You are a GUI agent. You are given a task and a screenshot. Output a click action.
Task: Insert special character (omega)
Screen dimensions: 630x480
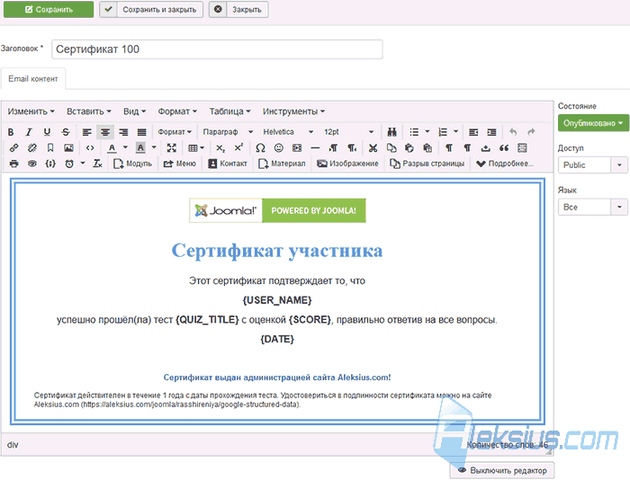point(260,148)
